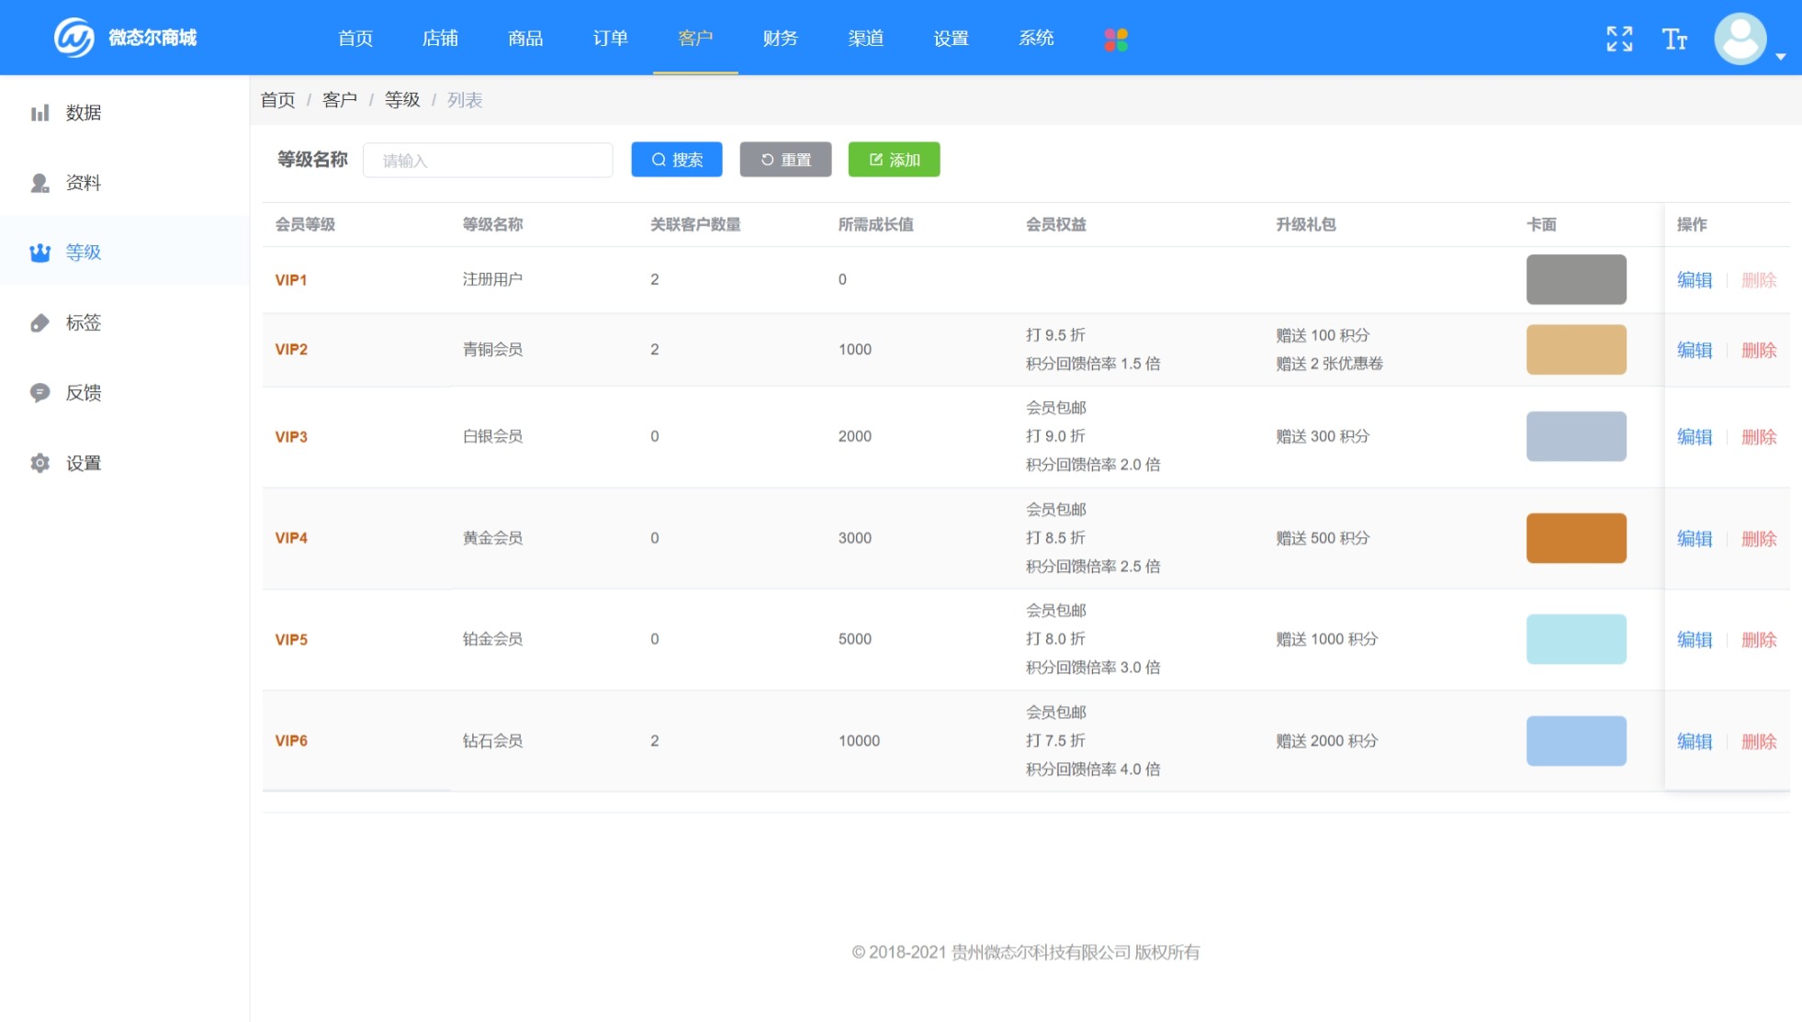Navigate to 渠道 in the top bar
The width and height of the screenshot is (1802, 1022).
pyautogui.click(x=865, y=39)
